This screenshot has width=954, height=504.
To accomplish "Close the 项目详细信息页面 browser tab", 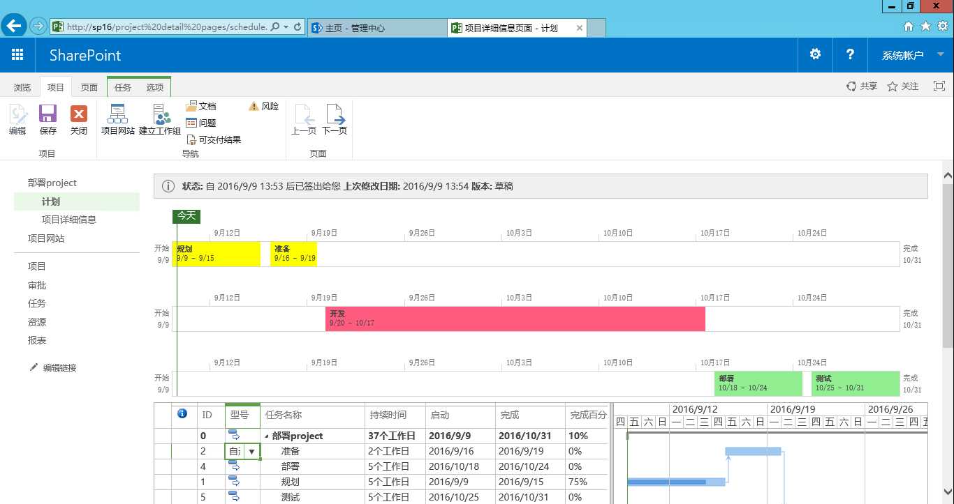I will pyautogui.click(x=579, y=28).
